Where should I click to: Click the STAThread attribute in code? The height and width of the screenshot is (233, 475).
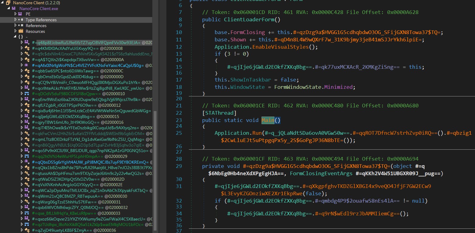click(219, 113)
